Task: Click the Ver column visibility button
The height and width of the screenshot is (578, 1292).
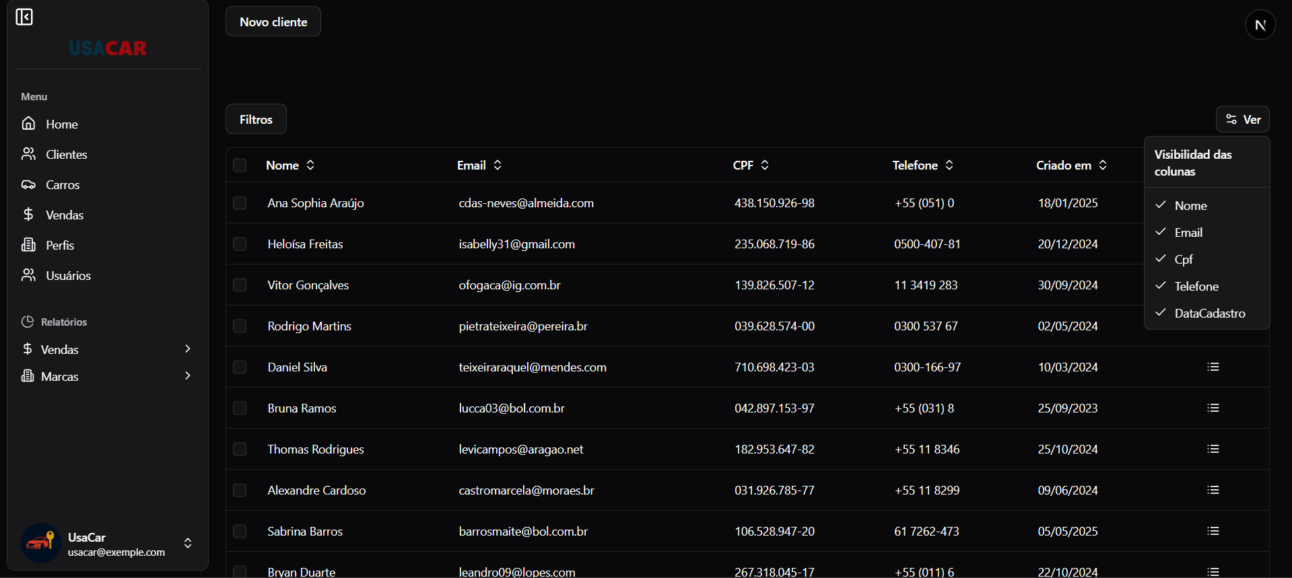Action: click(1242, 119)
